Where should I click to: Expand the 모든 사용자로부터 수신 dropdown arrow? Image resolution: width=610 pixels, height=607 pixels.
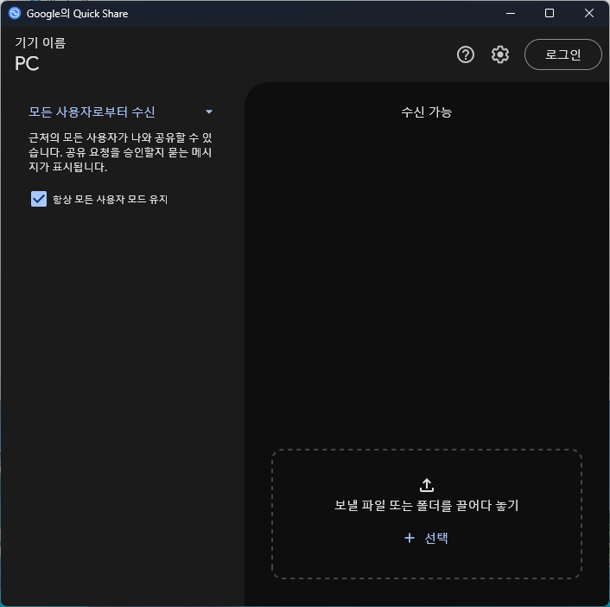(209, 112)
